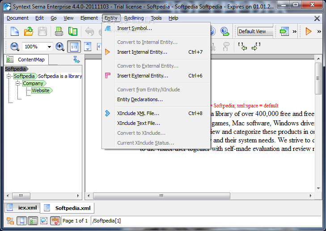Toggle the ContentMap panel icon in status bar
Viewport: 326px width, 231px height.
pos(33,221)
